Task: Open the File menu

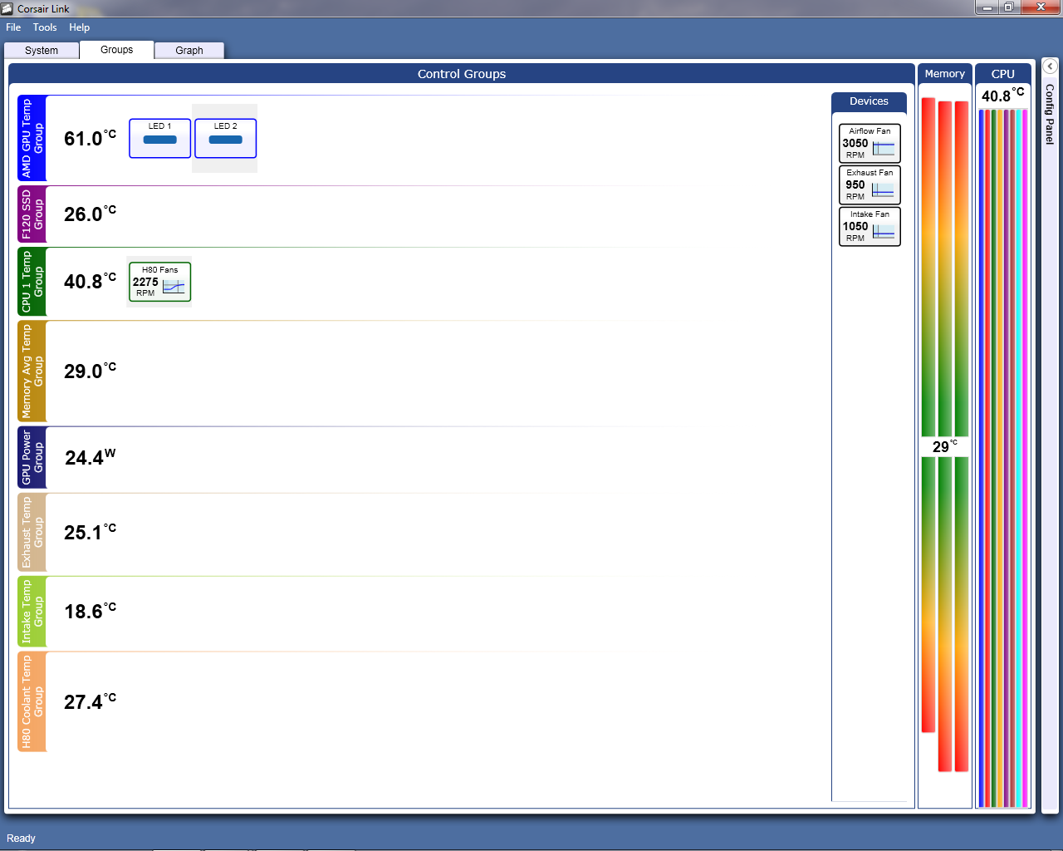Action: click(13, 27)
